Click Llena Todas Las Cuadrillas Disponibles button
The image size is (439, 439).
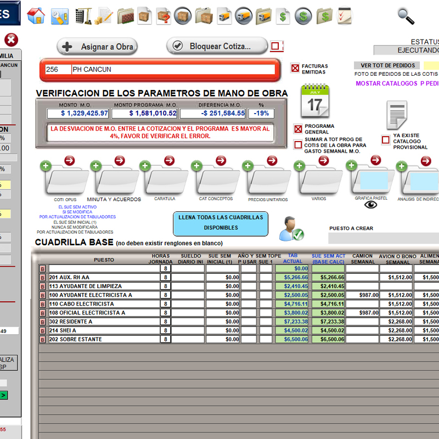click(x=221, y=223)
